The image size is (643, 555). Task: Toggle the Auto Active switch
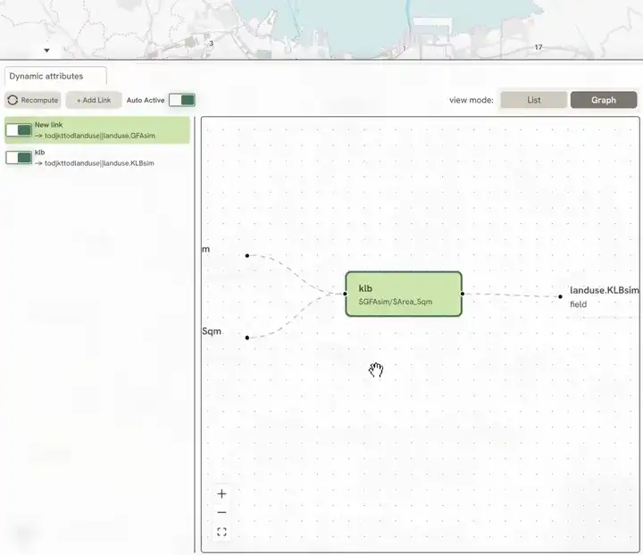pyautogui.click(x=182, y=100)
